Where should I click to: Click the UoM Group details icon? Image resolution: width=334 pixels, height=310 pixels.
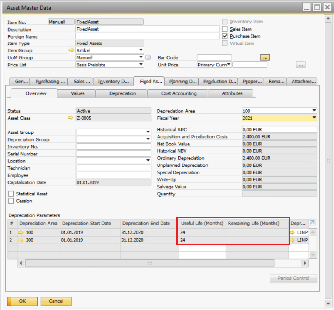pyautogui.click(x=148, y=57)
